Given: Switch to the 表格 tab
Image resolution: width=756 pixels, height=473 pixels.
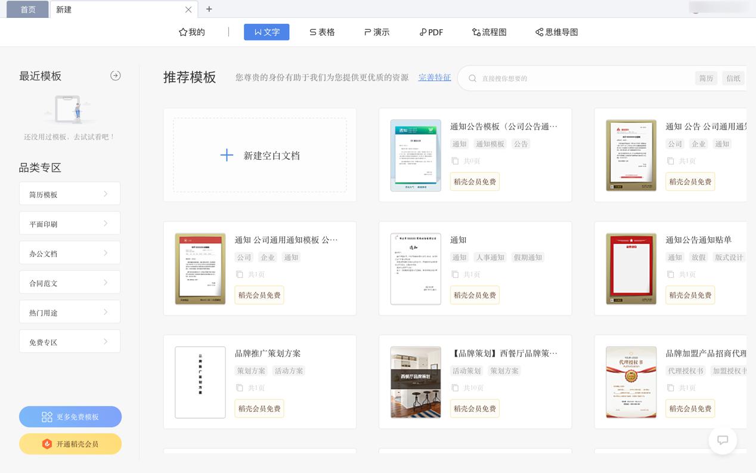Looking at the screenshot, I should pyautogui.click(x=322, y=32).
